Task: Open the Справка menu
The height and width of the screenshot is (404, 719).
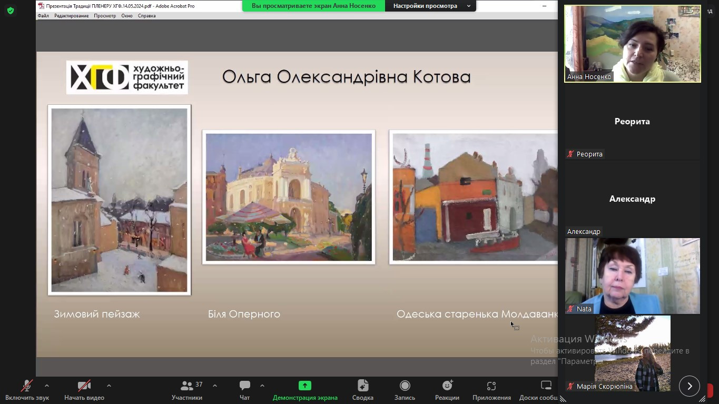Action: pyautogui.click(x=146, y=16)
